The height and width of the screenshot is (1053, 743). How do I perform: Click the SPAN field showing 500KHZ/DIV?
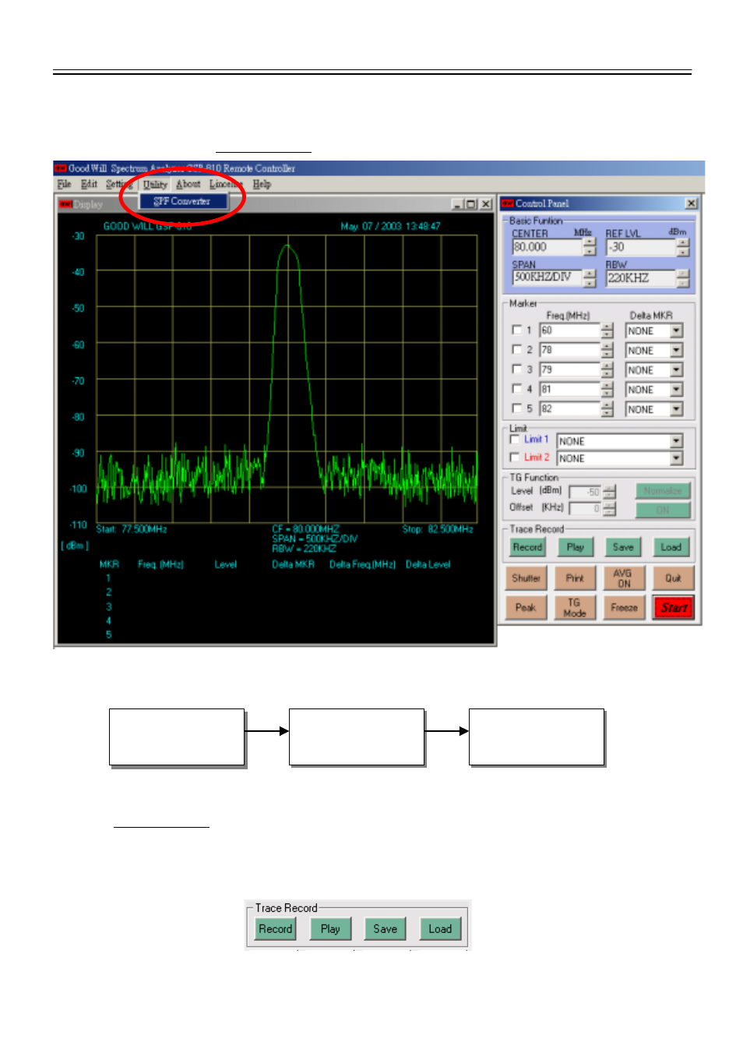(548, 277)
